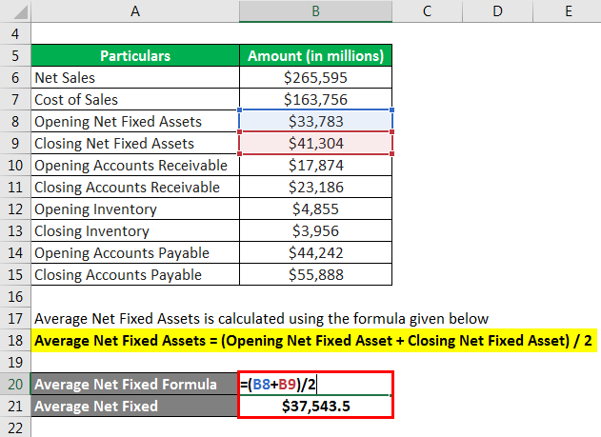
Task: Click the Amount (in millions) header cell
Action: tap(315, 55)
